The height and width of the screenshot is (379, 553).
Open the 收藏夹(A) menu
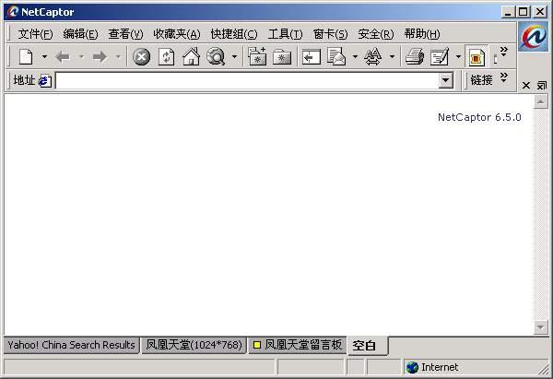(176, 34)
